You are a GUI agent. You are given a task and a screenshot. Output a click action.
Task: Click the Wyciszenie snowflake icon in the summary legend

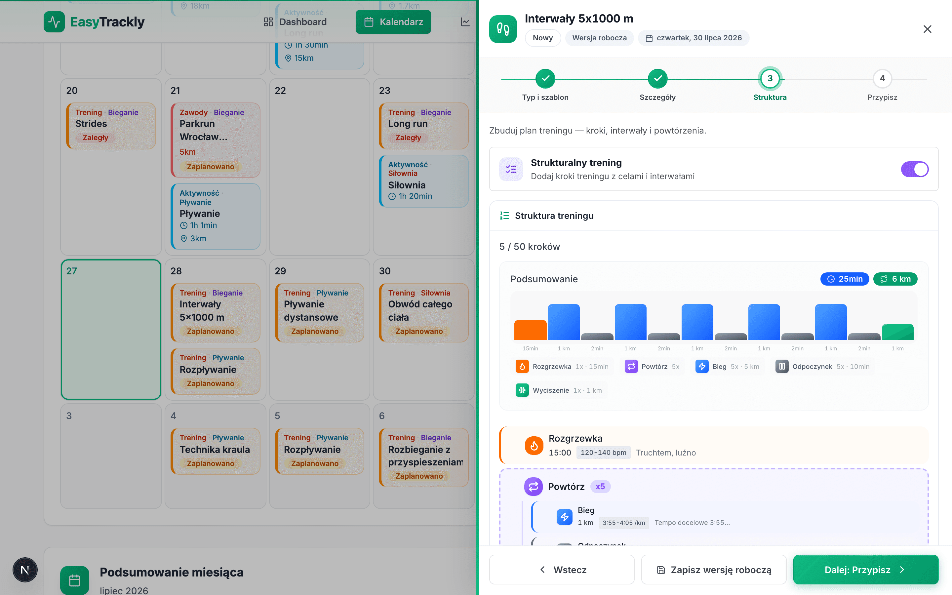pos(522,390)
